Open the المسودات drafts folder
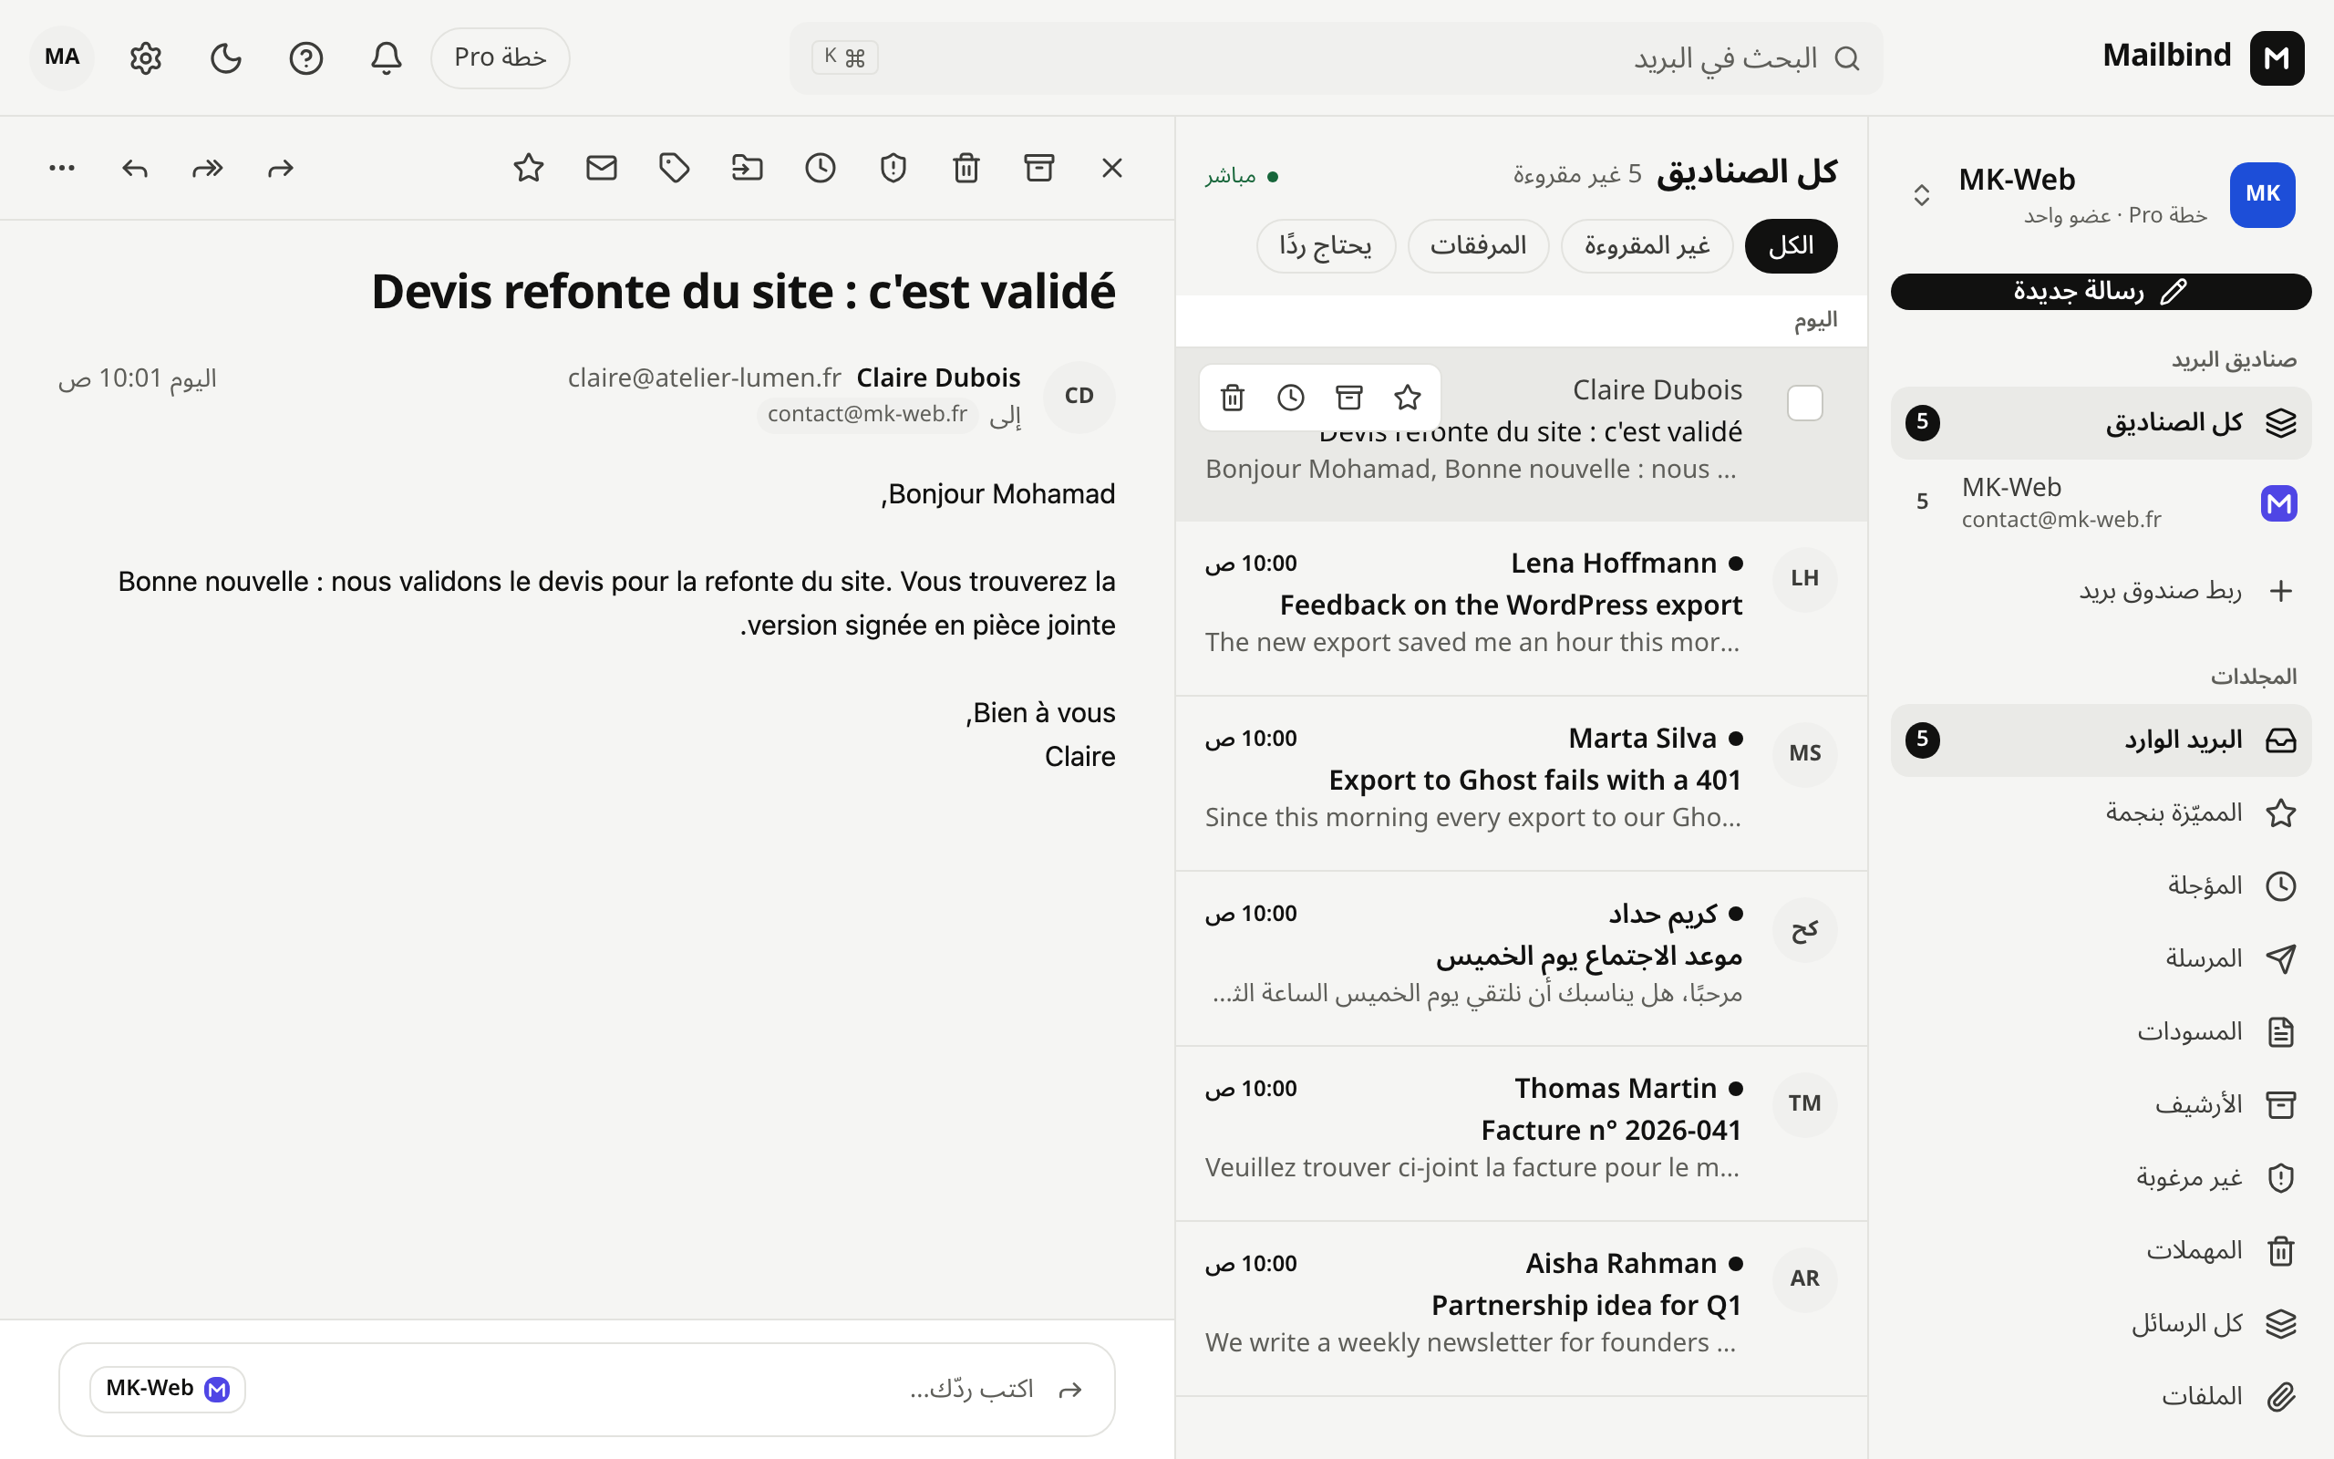The image size is (2334, 1459). point(2101,1031)
